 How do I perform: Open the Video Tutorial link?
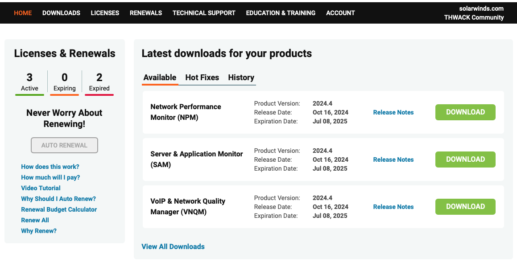(x=41, y=188)
